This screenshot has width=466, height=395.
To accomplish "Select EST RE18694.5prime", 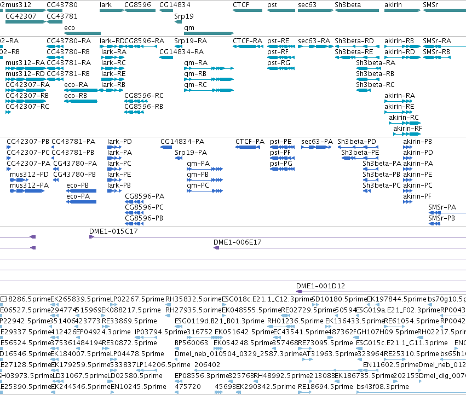I will pos(325,387).
